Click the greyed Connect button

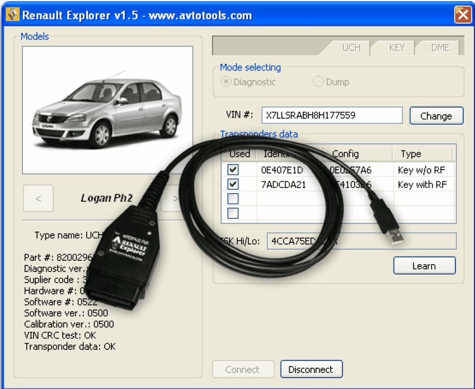click(243, 369)
